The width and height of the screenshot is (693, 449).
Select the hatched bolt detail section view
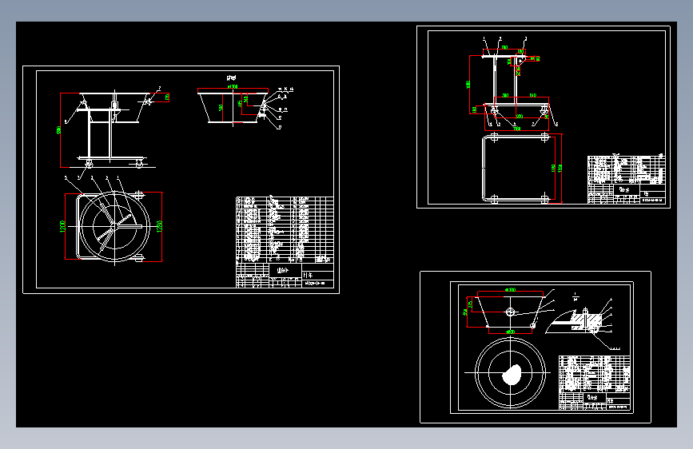click(574, 322)
